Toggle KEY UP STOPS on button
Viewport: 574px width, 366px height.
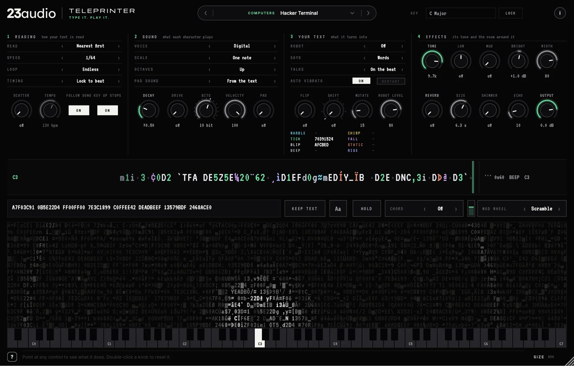(108, 110)
